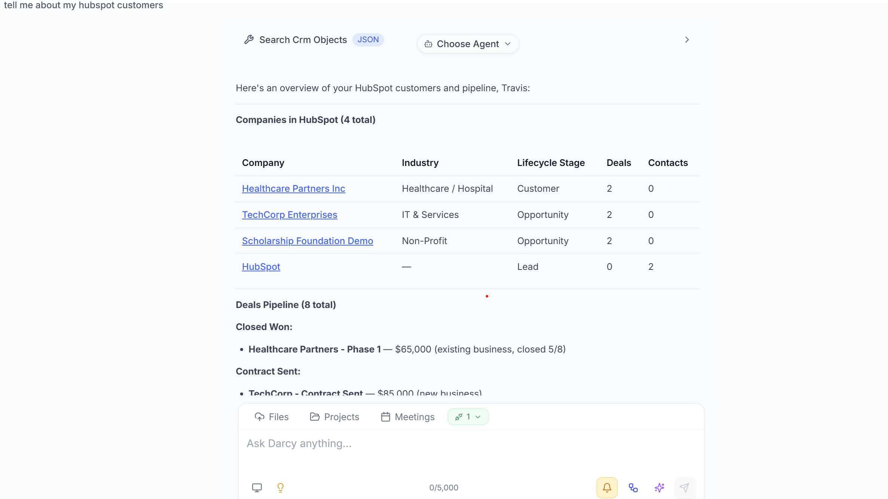This screenshot has width=888, height=499.
Task: Click the Non-Profit industry cell
Action: (425, 241)
